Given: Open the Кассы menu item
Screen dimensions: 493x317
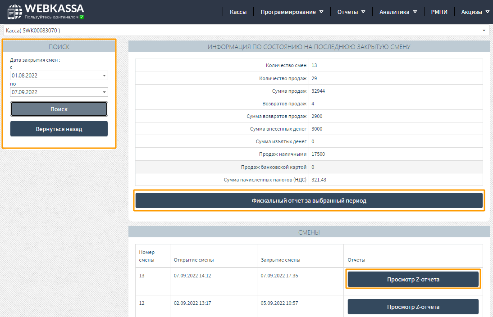Looking at the screenshot, I should pyautogui.click(x=238, y=12).
